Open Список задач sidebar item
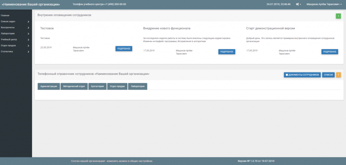 point(8,22)
